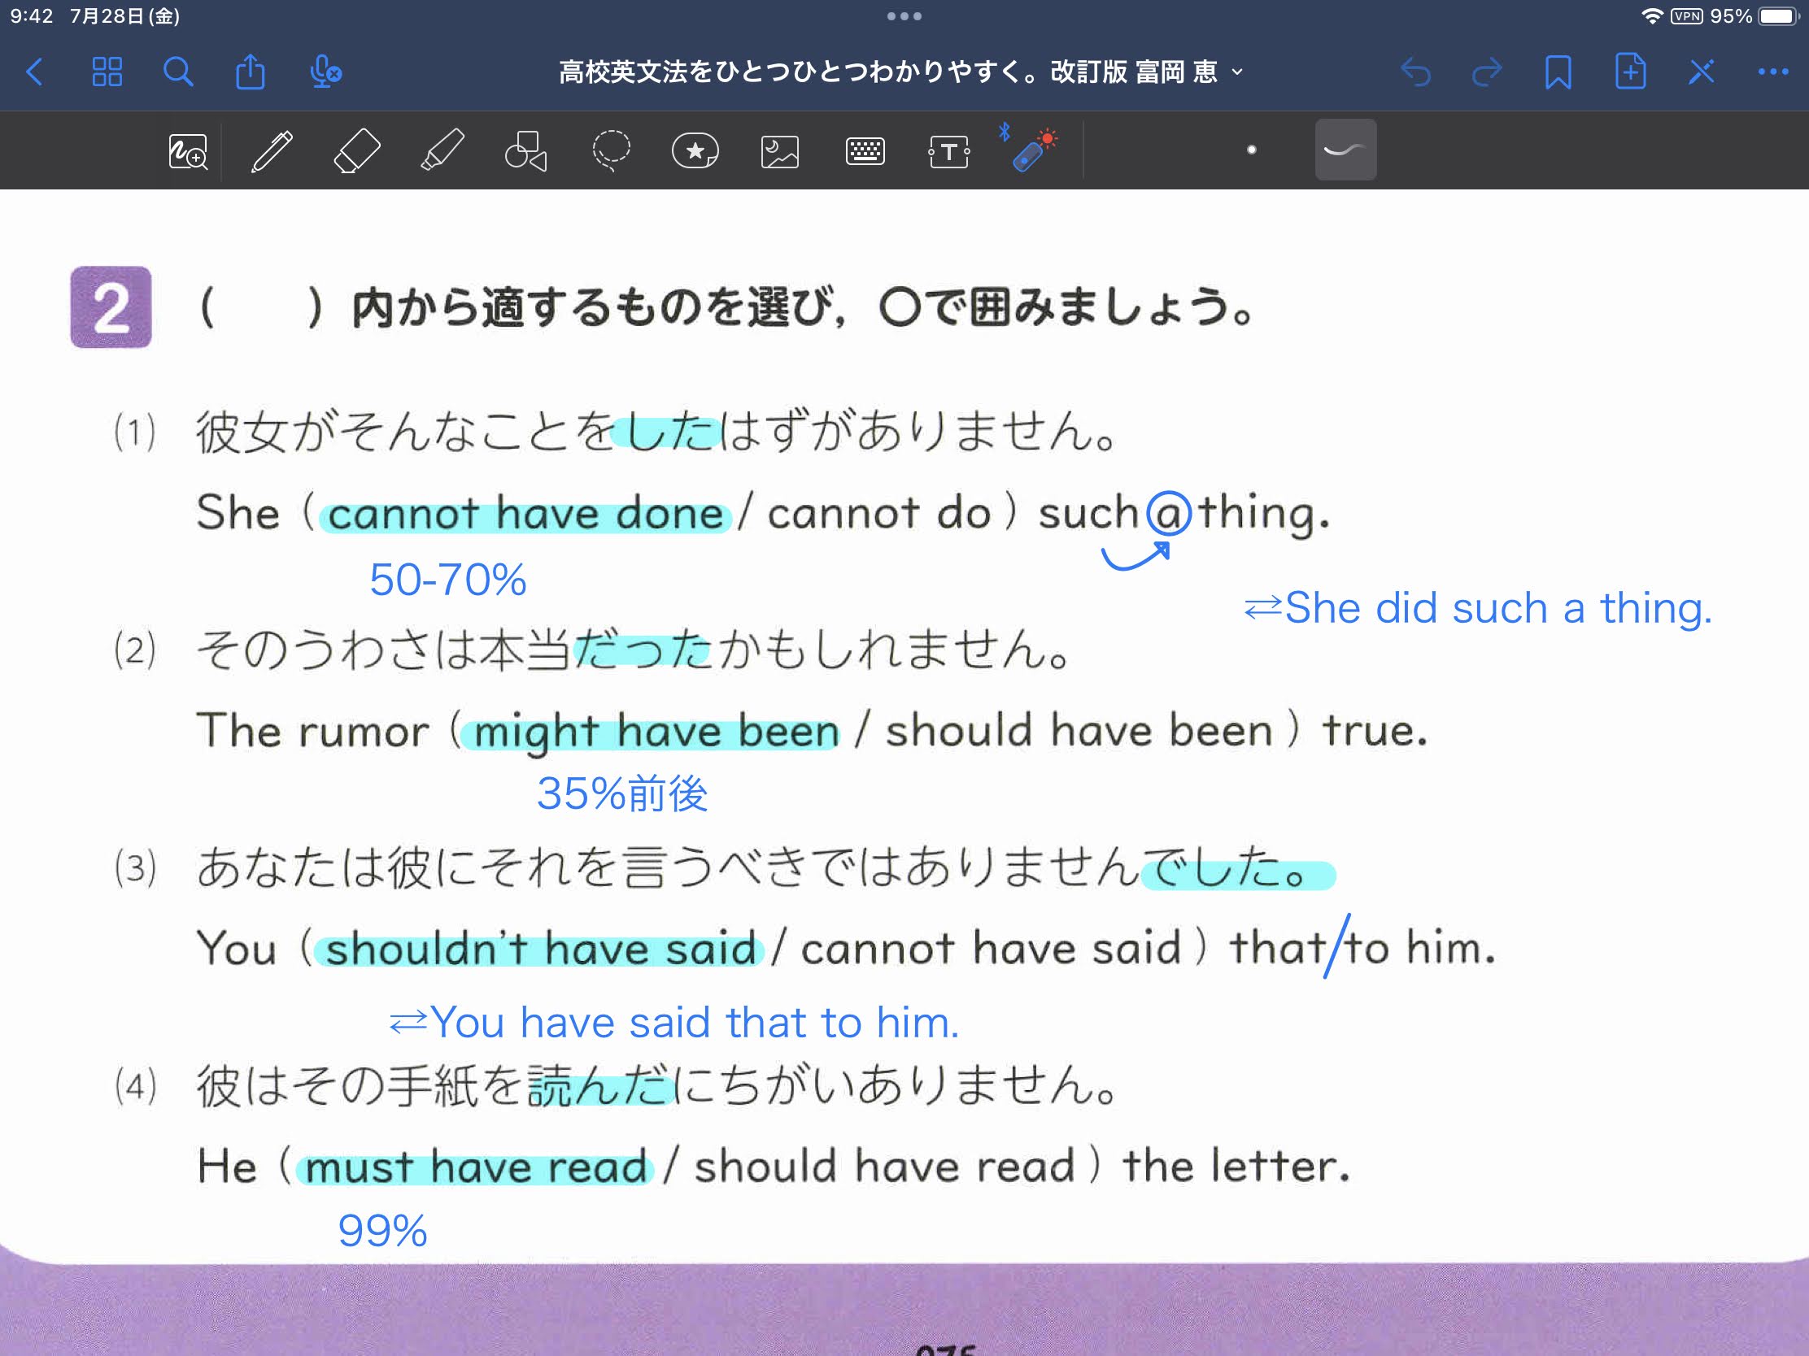This screenshot has width=1809, height=1356.
Task: Open the Share menu
Action: tap(251, 72)
